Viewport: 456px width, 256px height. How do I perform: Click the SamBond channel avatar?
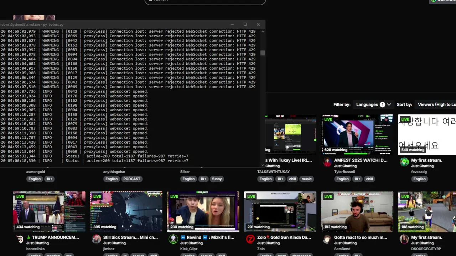(327, 239)
